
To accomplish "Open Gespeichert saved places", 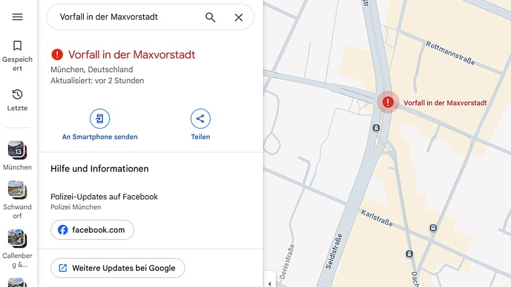I will click(x=17, y=56).
